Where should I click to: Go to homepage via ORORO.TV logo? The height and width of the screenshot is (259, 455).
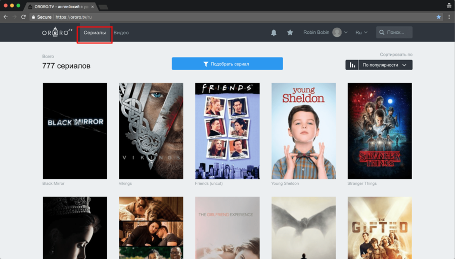57,32
